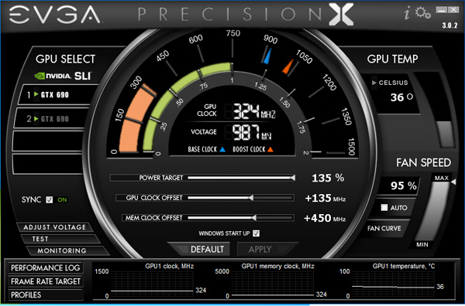Viewport: 465px width, 306px height.
Task: Click the Mem Clock Offset slider
Action: coord(241,218)
